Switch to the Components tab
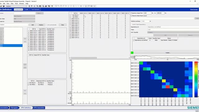The image size is (199, 112). click(x=18, y=10)
